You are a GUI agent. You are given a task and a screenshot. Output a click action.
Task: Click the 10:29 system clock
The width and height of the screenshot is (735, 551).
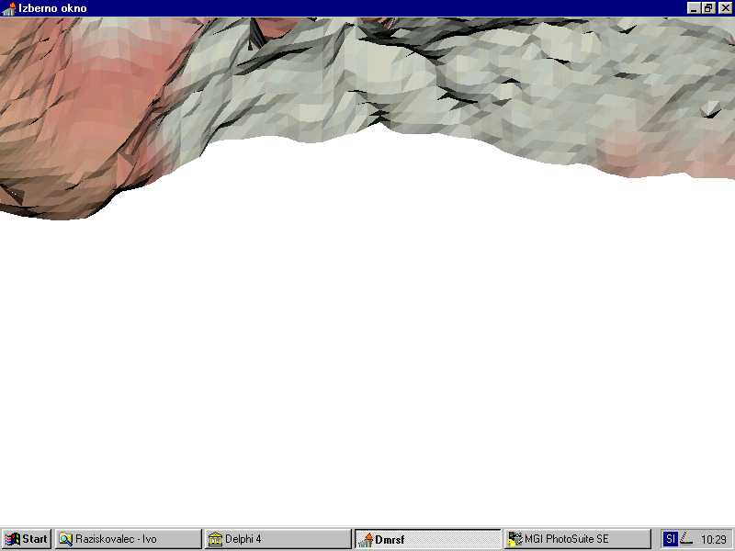(x=714, y=539)
